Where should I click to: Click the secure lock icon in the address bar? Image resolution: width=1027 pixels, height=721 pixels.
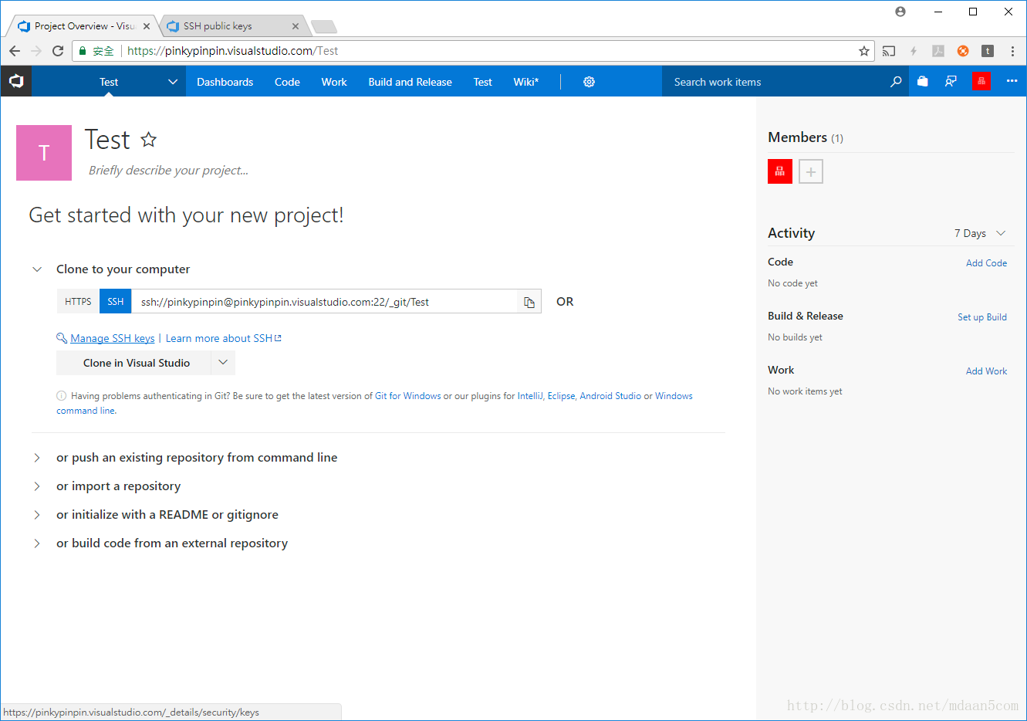pyautogui.click(x=83, y=51)
